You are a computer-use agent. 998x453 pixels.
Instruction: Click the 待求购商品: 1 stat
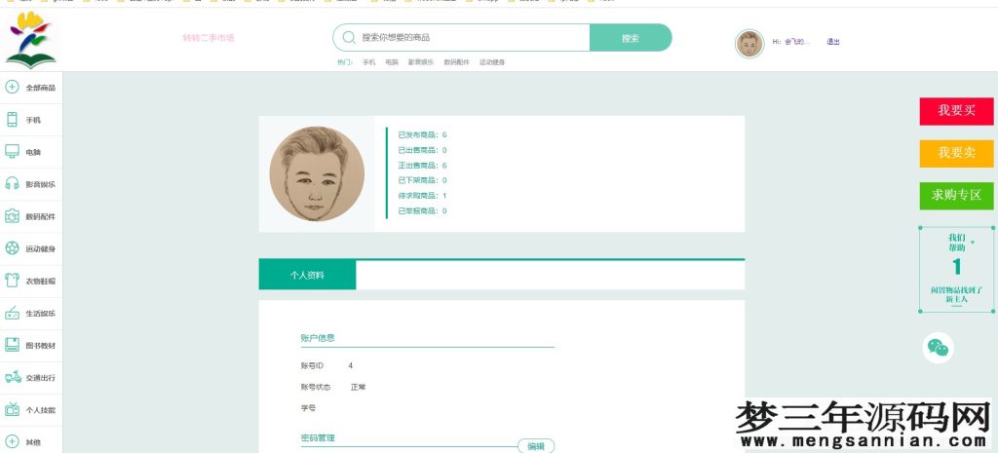pos(422,196)
